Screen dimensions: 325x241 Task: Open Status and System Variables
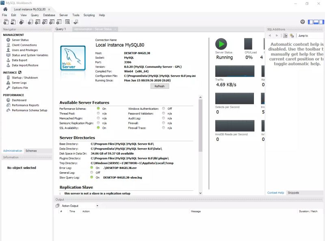point(30,55)
